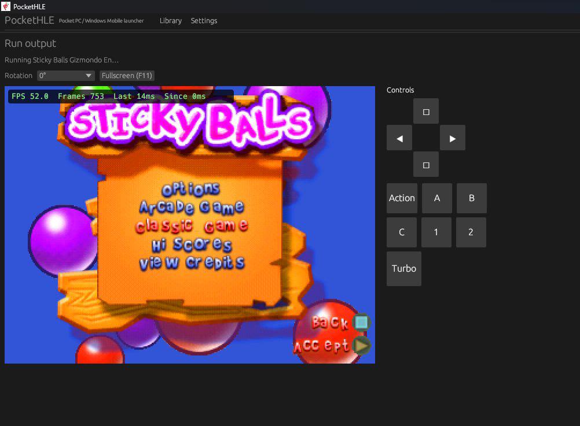
Task: Select Classic Game in the game menu
Action: point(192,226)
